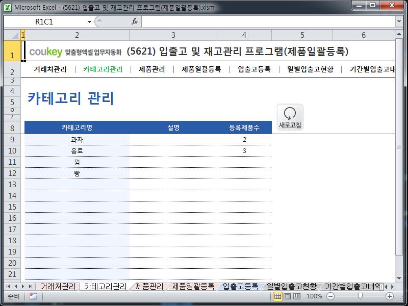Select row header 9
Screen dimensions: 408x306
point(12,139)
